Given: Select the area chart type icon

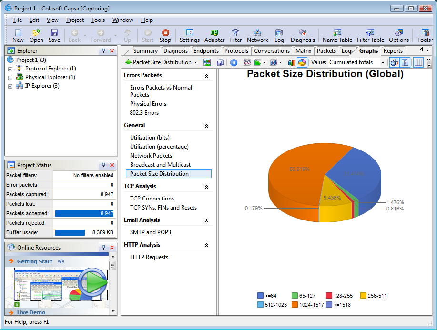Looking at the screenshot, I should point(257,62).
